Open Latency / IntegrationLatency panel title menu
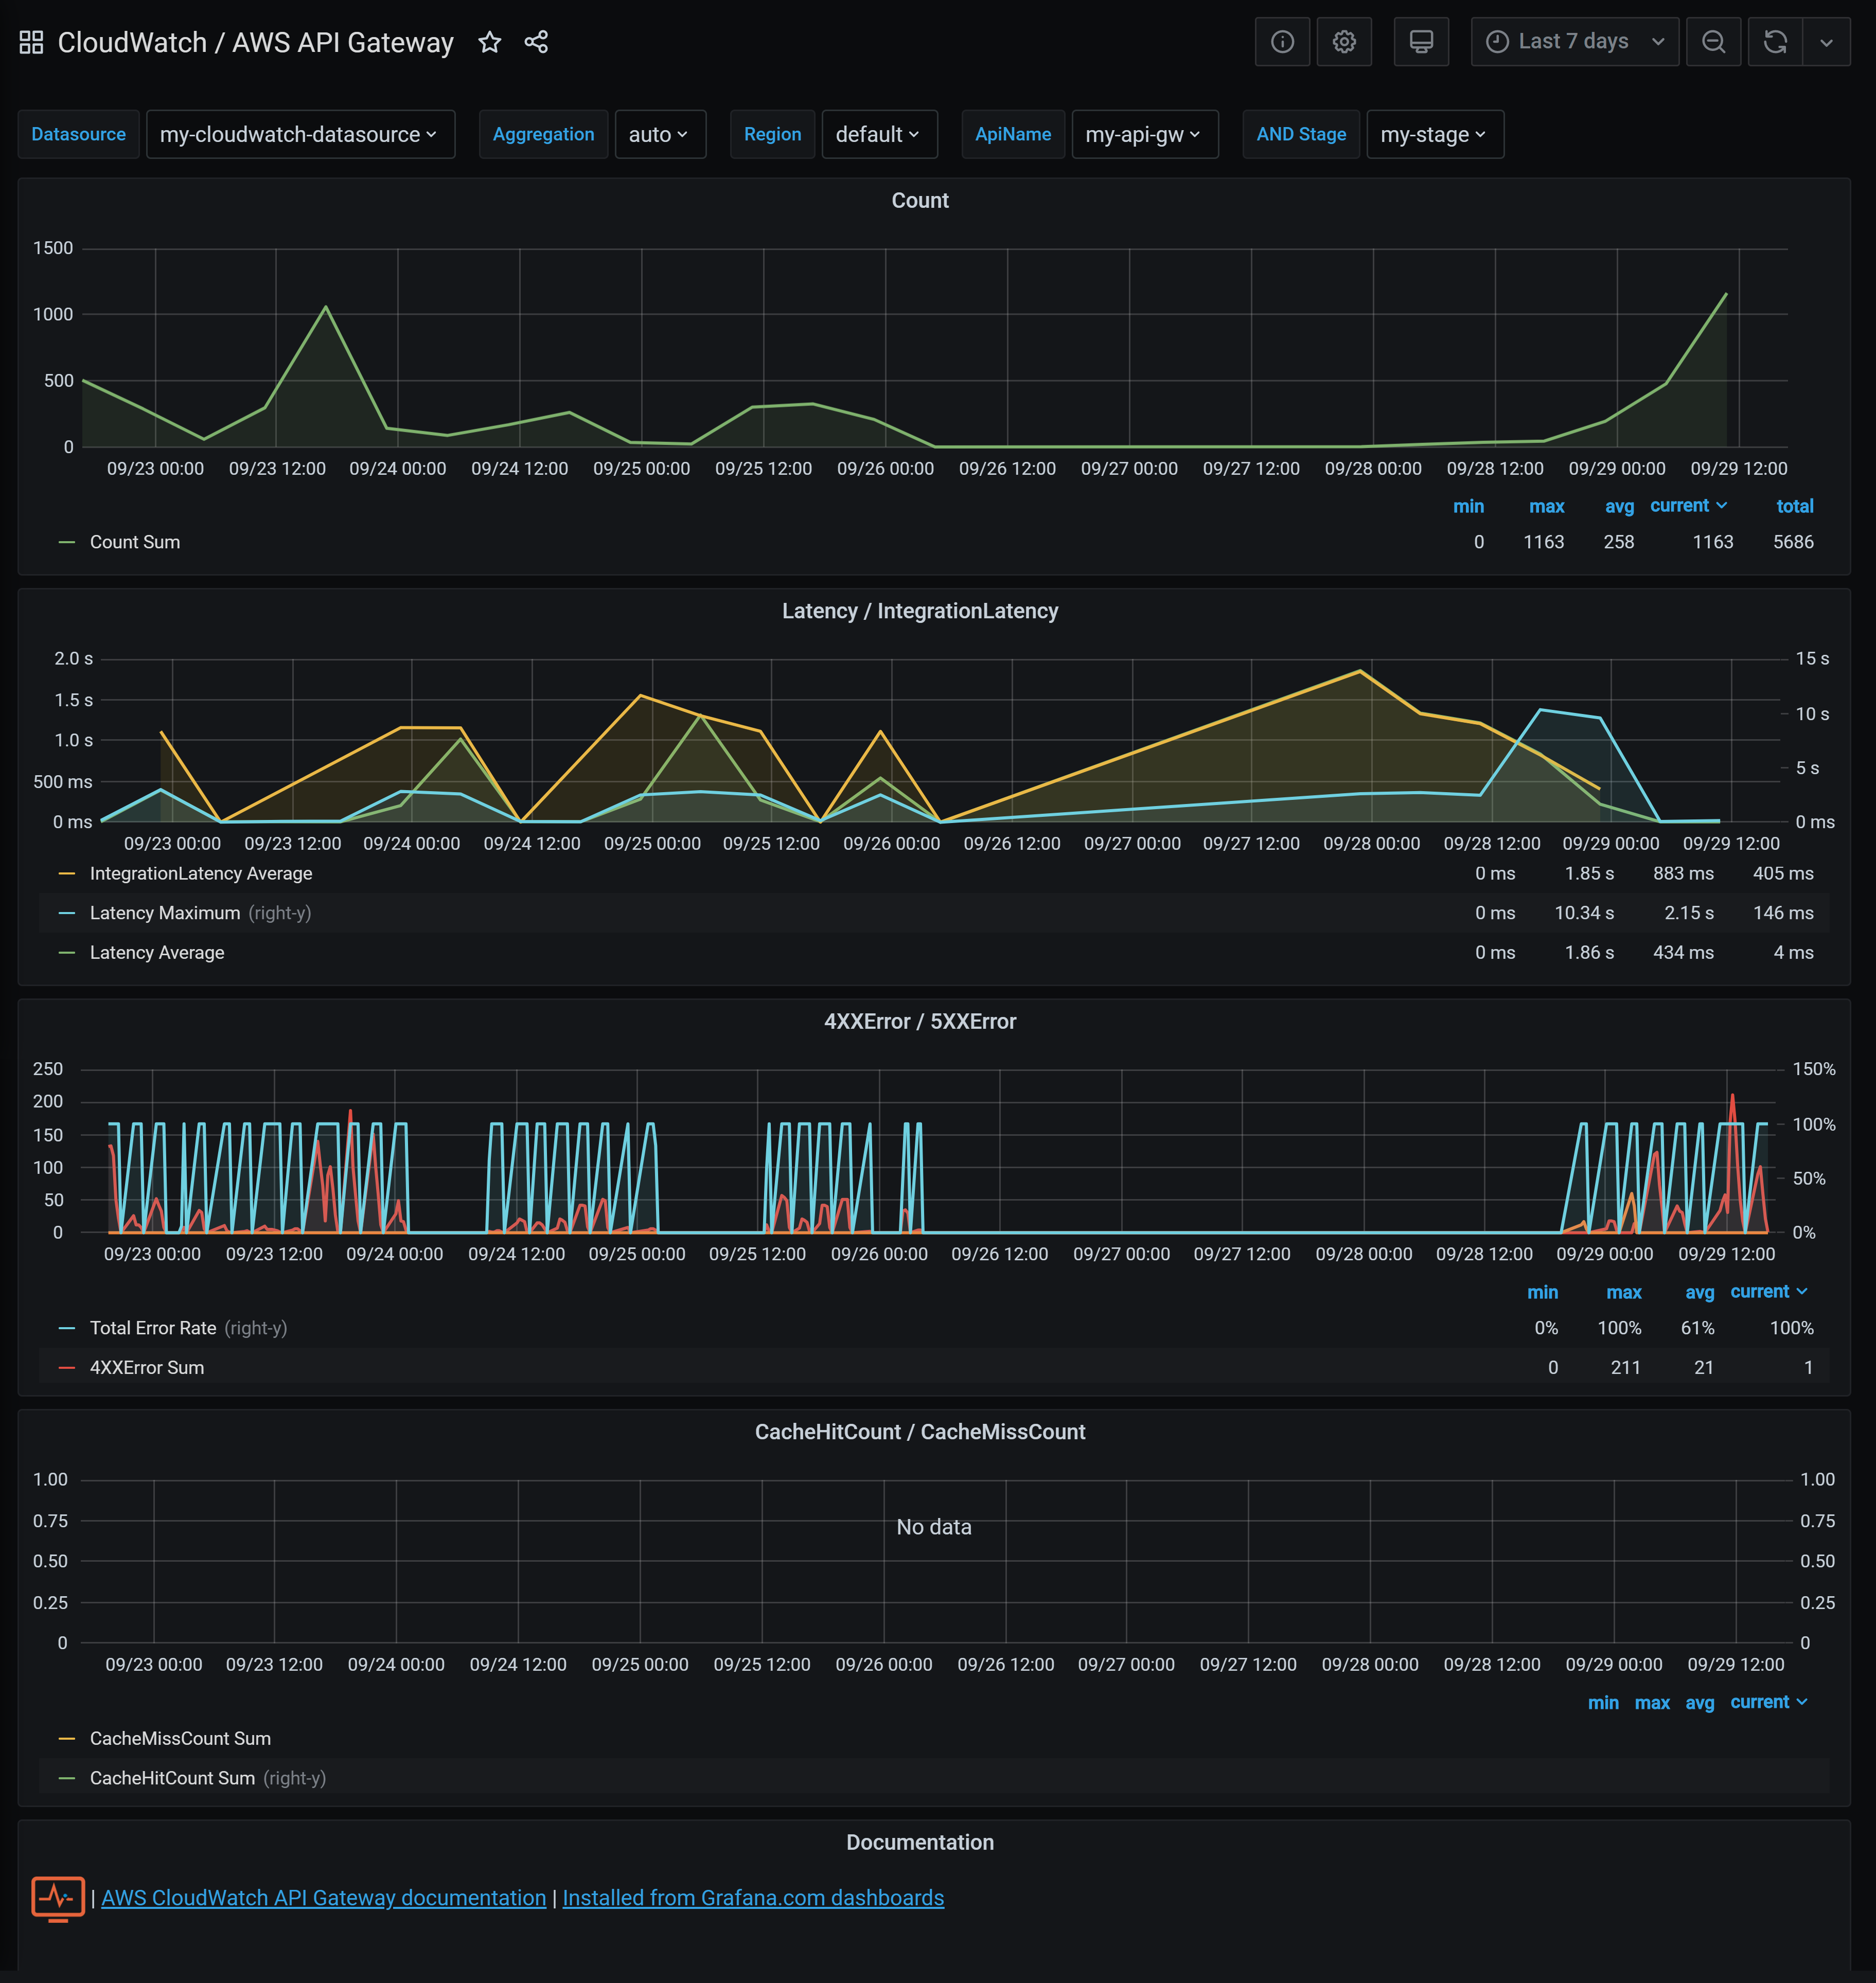Image resolution: width=1876 pixels, height=1983 pixels. point(919,611)
